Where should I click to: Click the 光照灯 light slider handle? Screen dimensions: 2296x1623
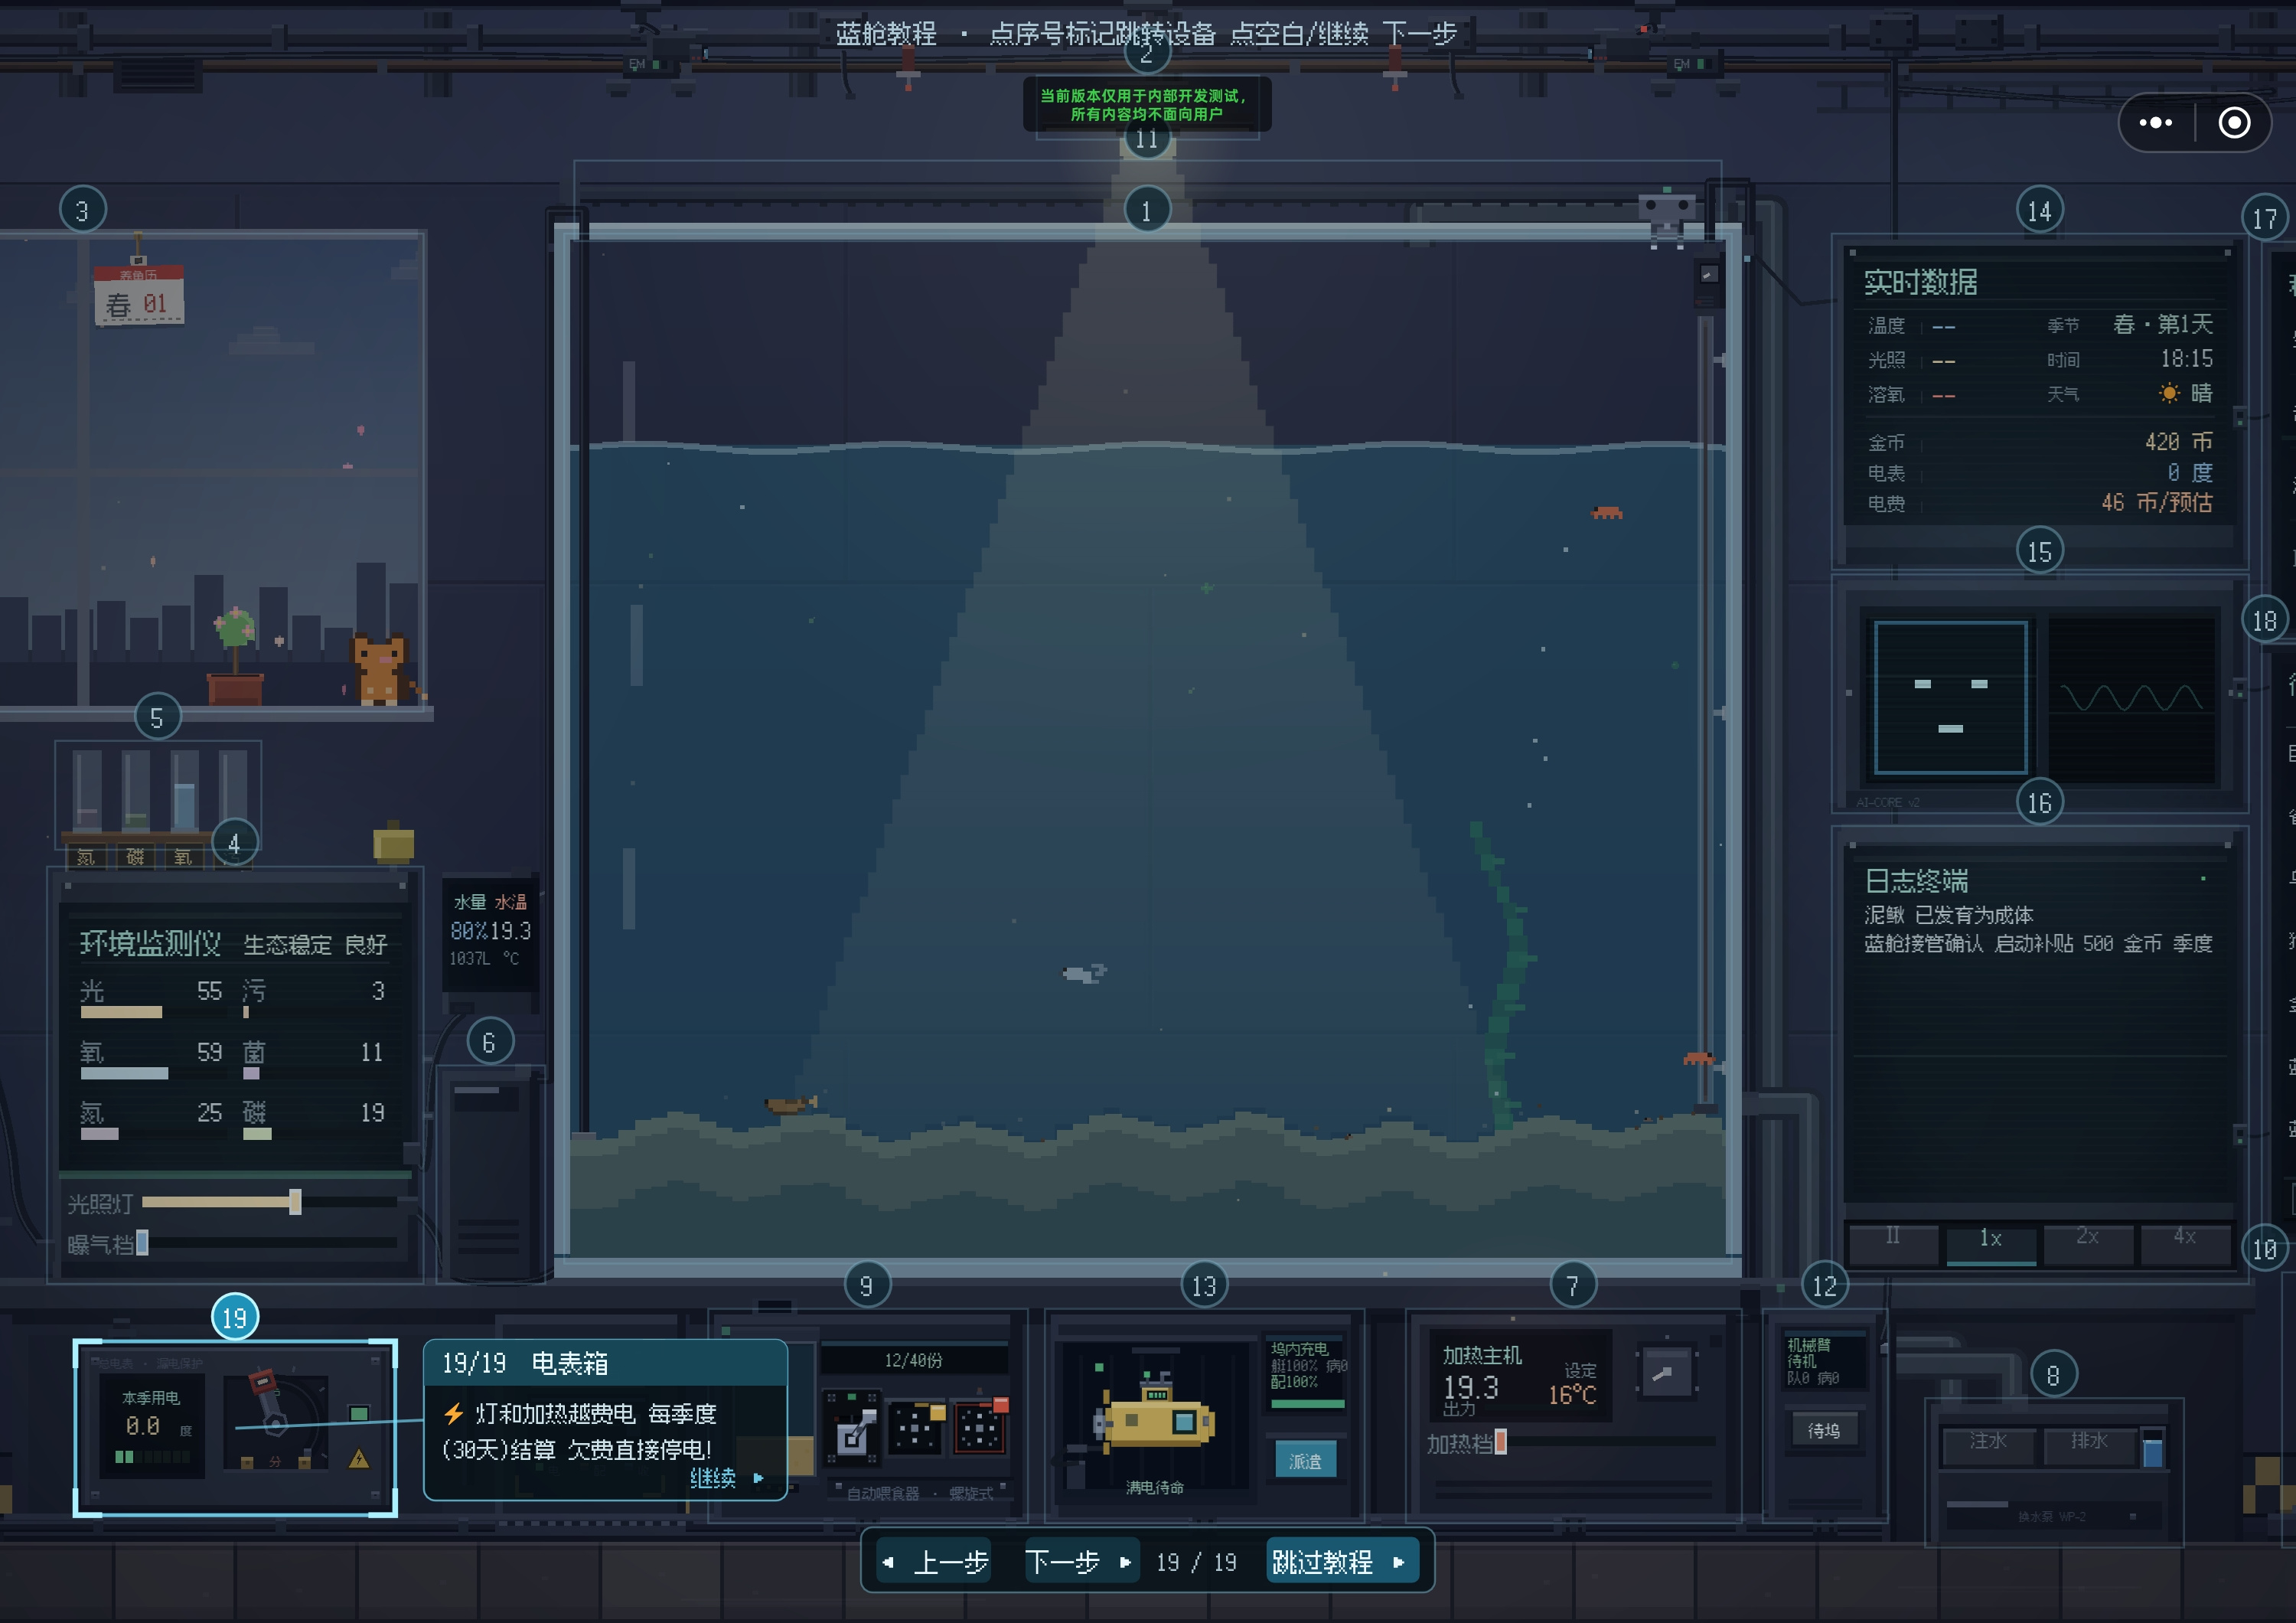pyautogui.click(x=295, y=1202)
